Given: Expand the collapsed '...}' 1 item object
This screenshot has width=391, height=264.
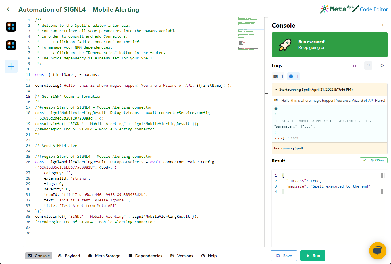Looking at the screenshot, I should (279, 138).
